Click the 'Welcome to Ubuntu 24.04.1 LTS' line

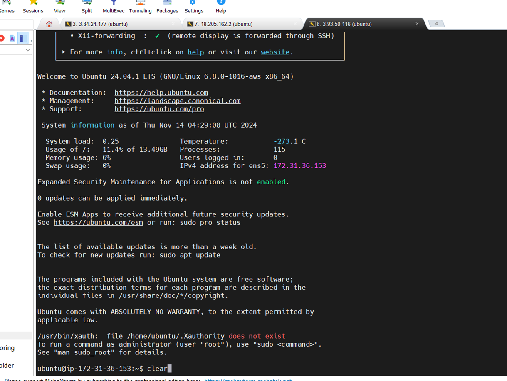coord(166,76)
